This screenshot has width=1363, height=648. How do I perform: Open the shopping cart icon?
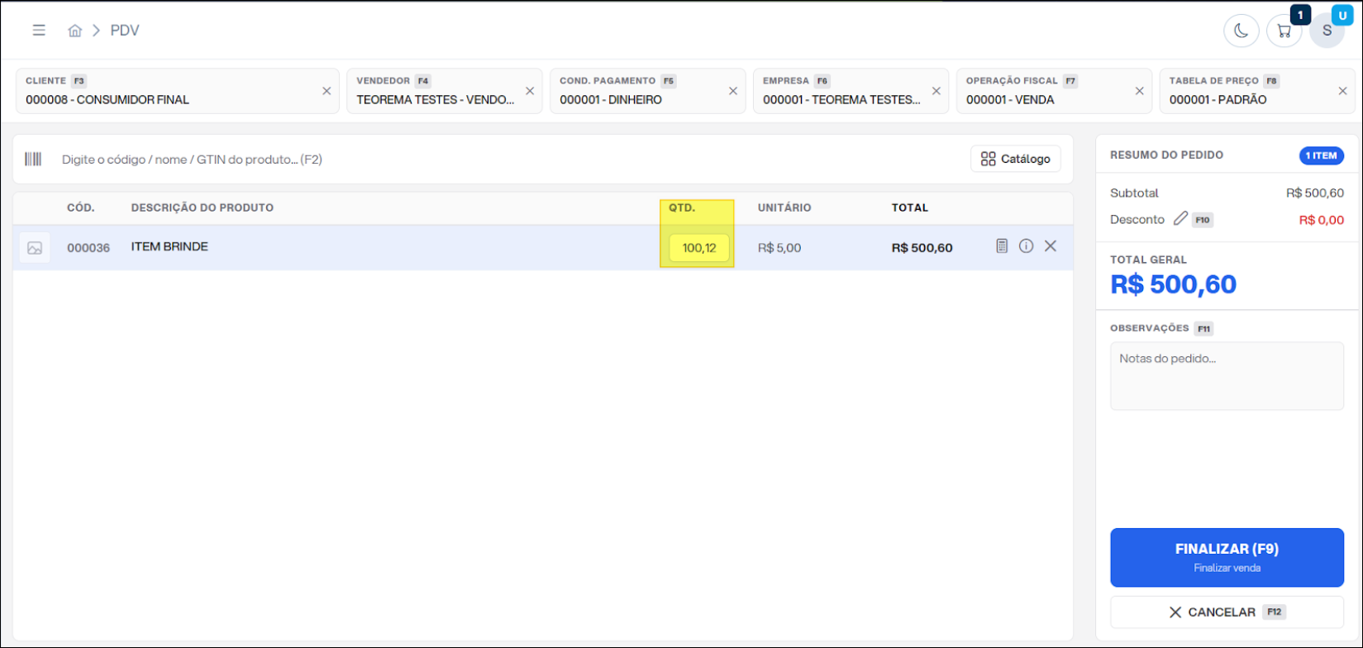click(x=1284, y=31)
